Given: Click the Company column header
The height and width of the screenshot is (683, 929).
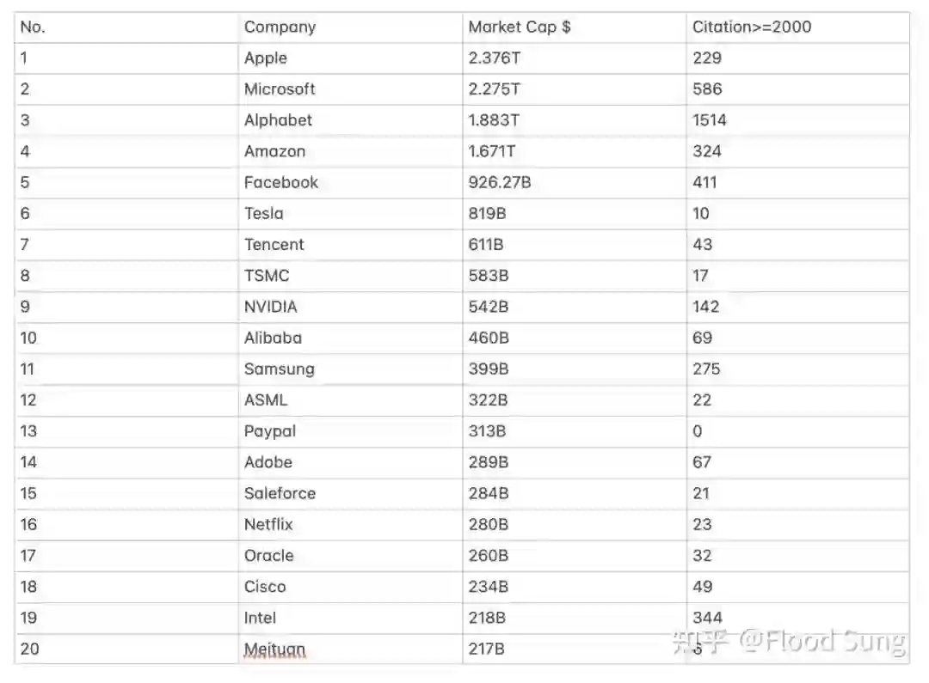Looking at the screenshot, I should pos(280,27).
